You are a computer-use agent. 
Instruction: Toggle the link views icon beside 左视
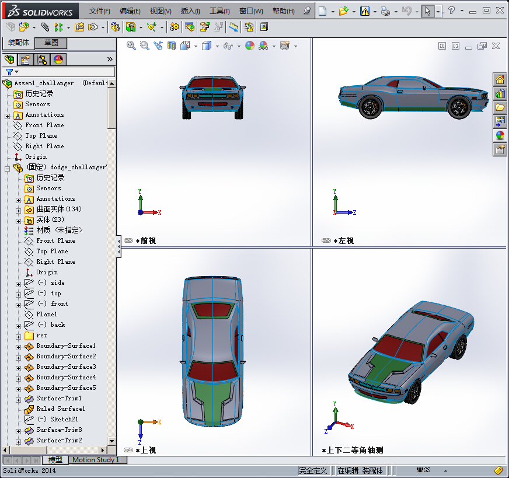[326, 240]
